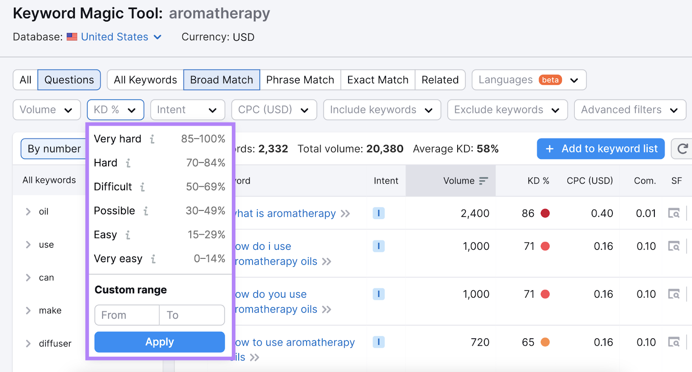The image size is (692, 372).
Task: Switch to the All tab
Action: coord(26,80)
